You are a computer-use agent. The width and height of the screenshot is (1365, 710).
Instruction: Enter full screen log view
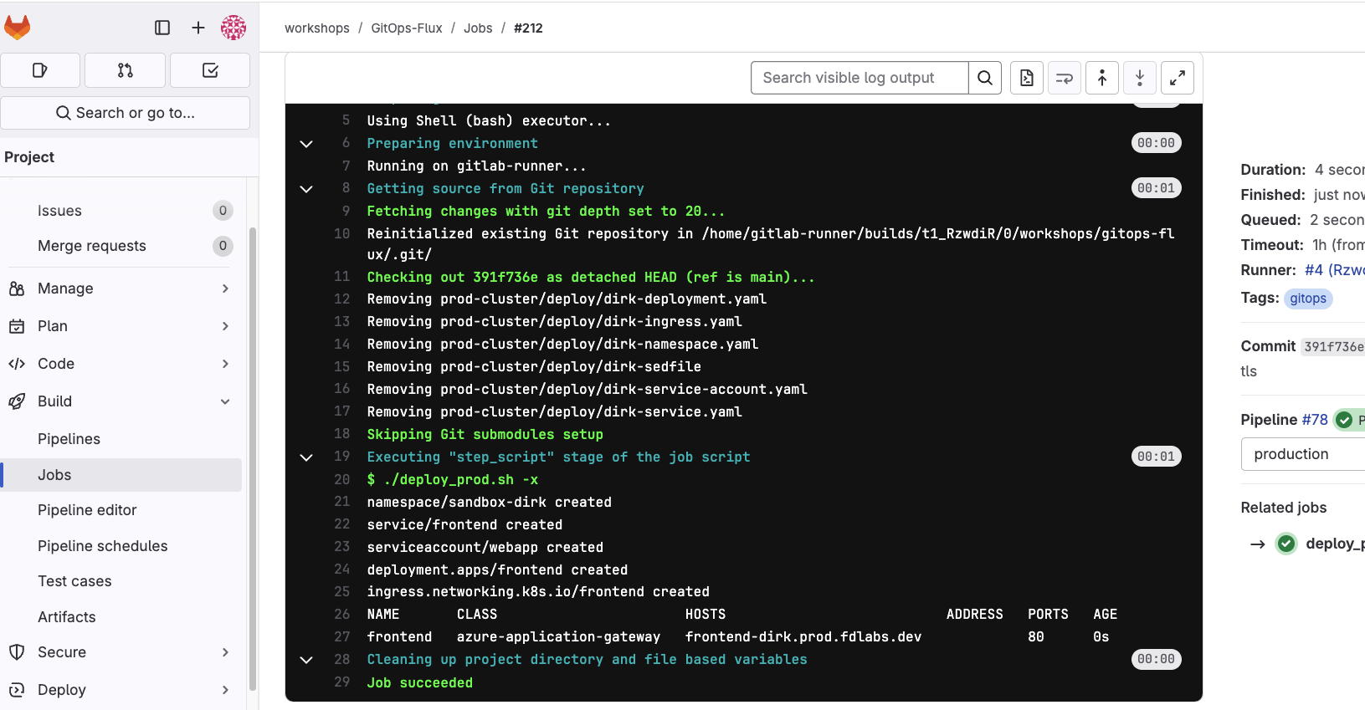click(x=1178, y=78)
